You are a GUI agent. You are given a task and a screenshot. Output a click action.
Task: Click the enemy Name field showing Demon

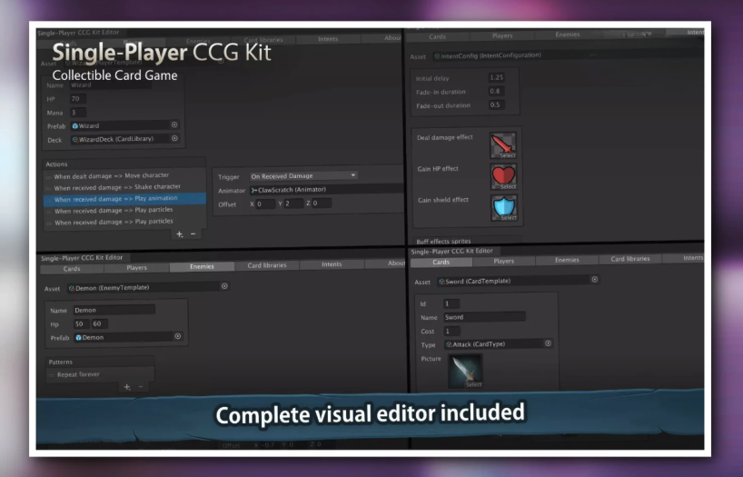click(114, 310)
